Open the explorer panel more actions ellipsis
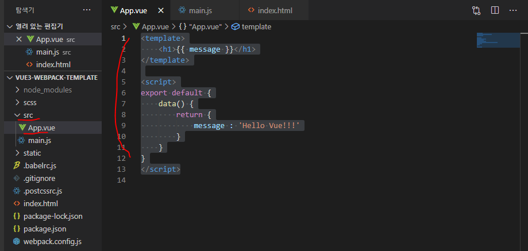The height and width of the screenshot is (251, 528). pos(87,10)
